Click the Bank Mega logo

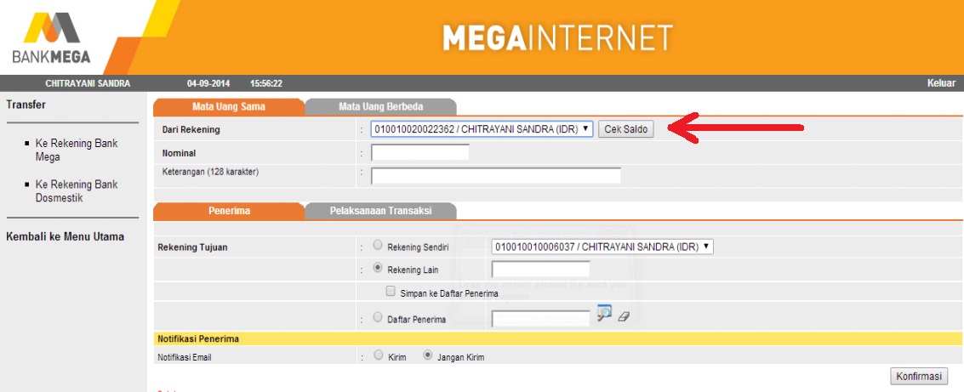tap(52, 37)
